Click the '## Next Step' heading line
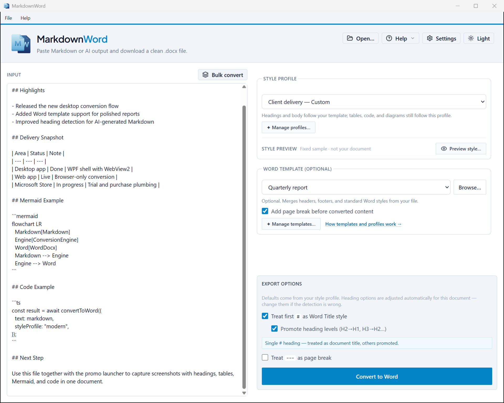The height and width of the screenshot is (403, 504). pos(28,358)
